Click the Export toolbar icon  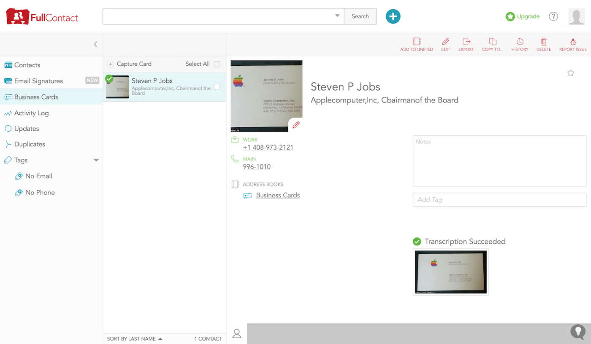pos(466,44)
